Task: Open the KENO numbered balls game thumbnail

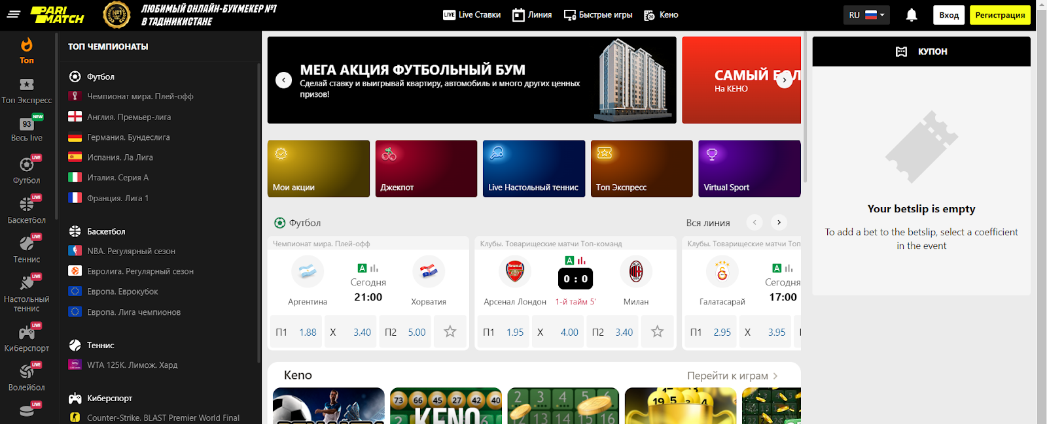Action: pyautogui.click(x=446, y=406)
